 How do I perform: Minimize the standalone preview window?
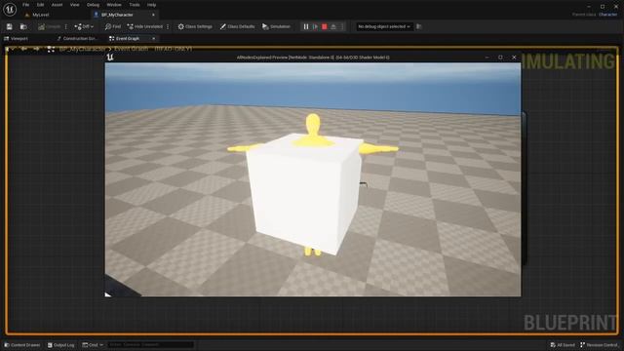[x=487, y=58]
